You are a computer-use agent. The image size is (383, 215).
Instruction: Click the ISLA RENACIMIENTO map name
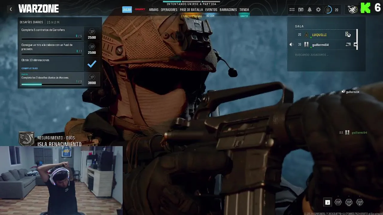60,144
